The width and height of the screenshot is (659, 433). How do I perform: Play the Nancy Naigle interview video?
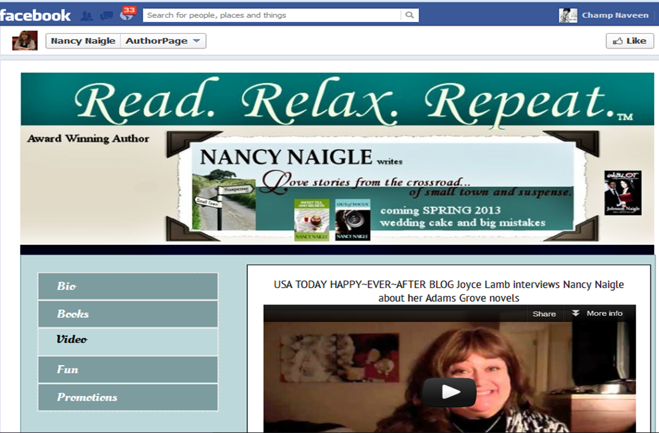tap(449, 392)
